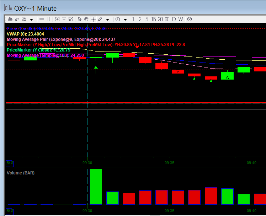
Task: Click the zoom out icon
Action: pyautogui.click(x=64, y=19)
